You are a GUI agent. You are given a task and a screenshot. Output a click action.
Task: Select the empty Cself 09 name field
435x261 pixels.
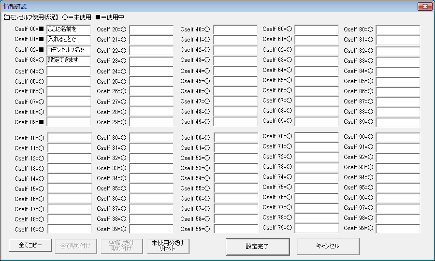point(69,122)
